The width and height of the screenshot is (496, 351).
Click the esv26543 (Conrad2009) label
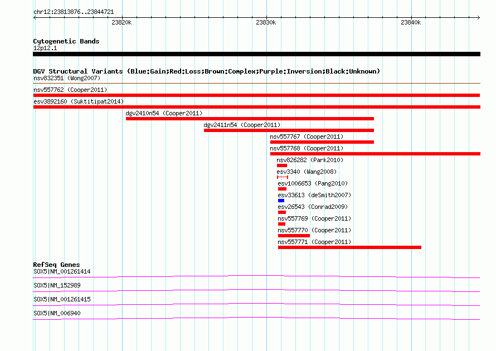tap(313, 207)
